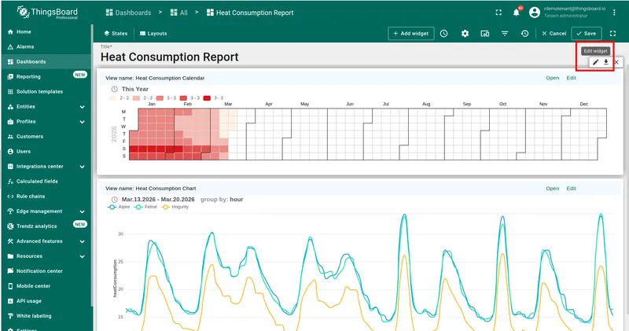Screen dimensions: 629x331
Task: Open the header three-dot menu
Action: tap(614, 13)
